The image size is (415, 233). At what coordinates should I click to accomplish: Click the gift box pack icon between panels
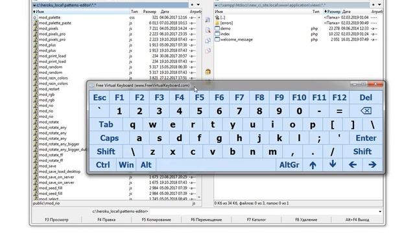207,72
